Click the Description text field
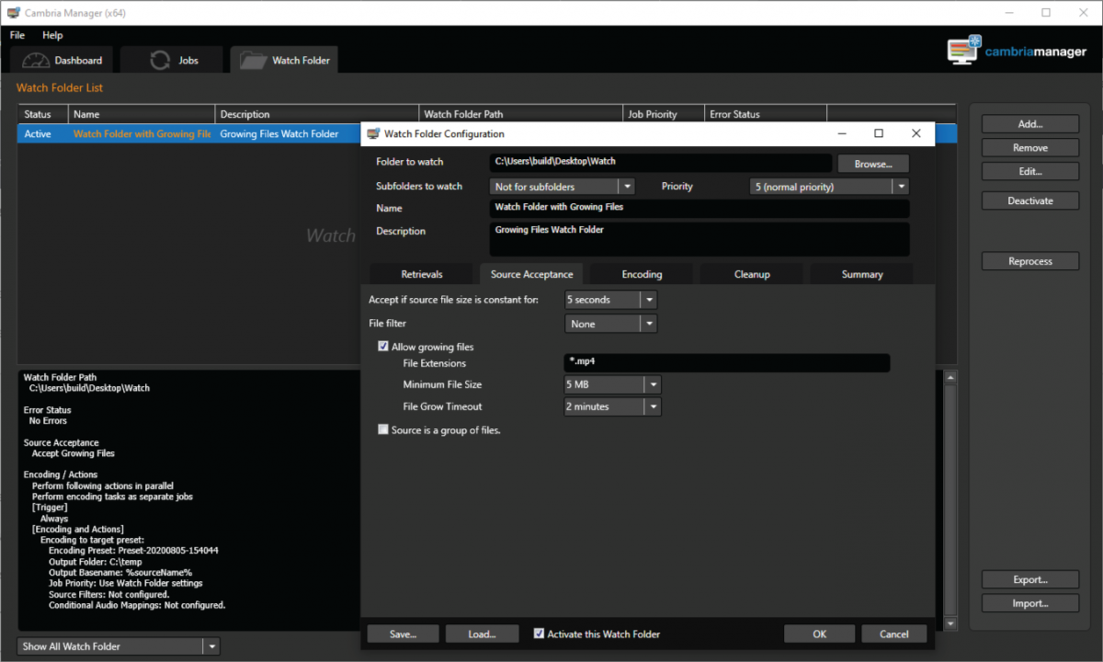The height and width of the screenshot is (662, 1103). [700, 239]
